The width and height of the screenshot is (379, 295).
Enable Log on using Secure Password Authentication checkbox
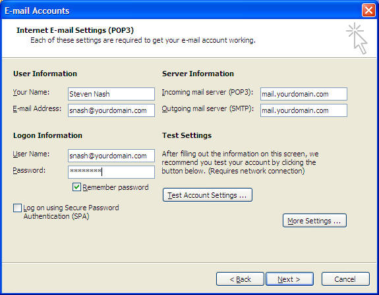click(17, 208)
